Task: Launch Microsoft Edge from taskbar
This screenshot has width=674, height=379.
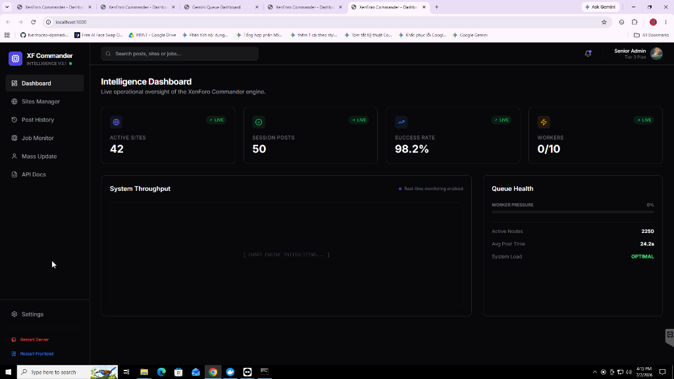Action: (x=161, y=372)
